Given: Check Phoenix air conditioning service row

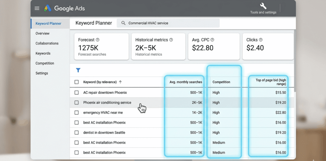Looking at the screenshot, I should 76,102.
